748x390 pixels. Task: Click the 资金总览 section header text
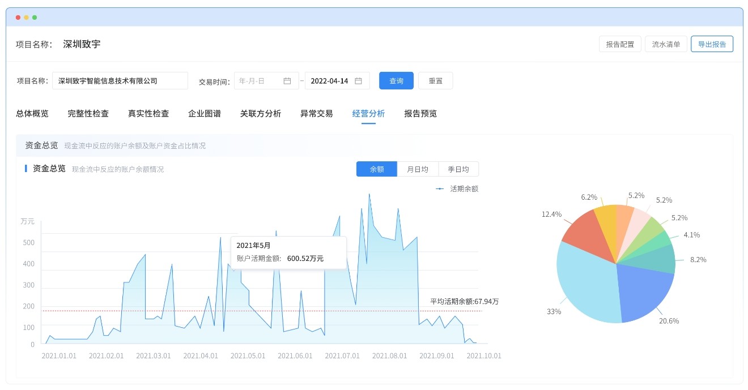41,145
